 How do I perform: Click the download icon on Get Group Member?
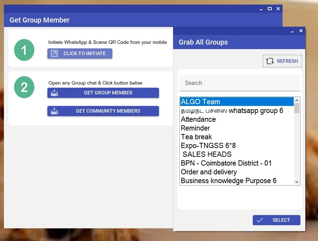[x=54, y=93]
